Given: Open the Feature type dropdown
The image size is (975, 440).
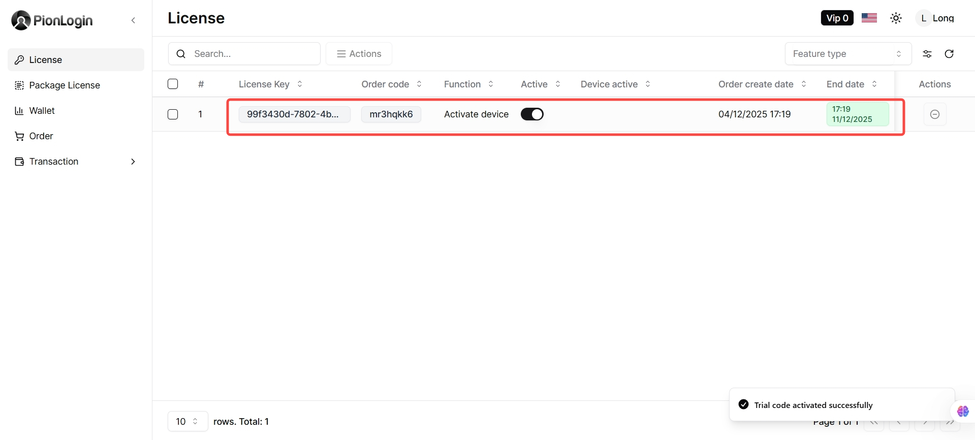Looking at the screenshot, I should point(847,54).
